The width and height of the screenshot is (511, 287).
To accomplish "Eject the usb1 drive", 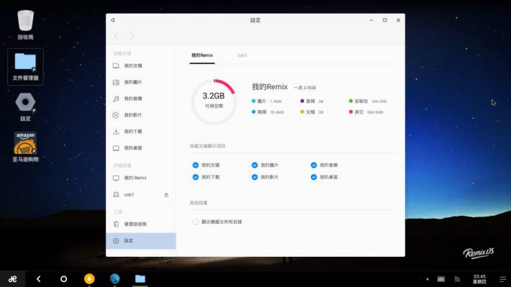I will pyautogui.click(x=166, y=195).
